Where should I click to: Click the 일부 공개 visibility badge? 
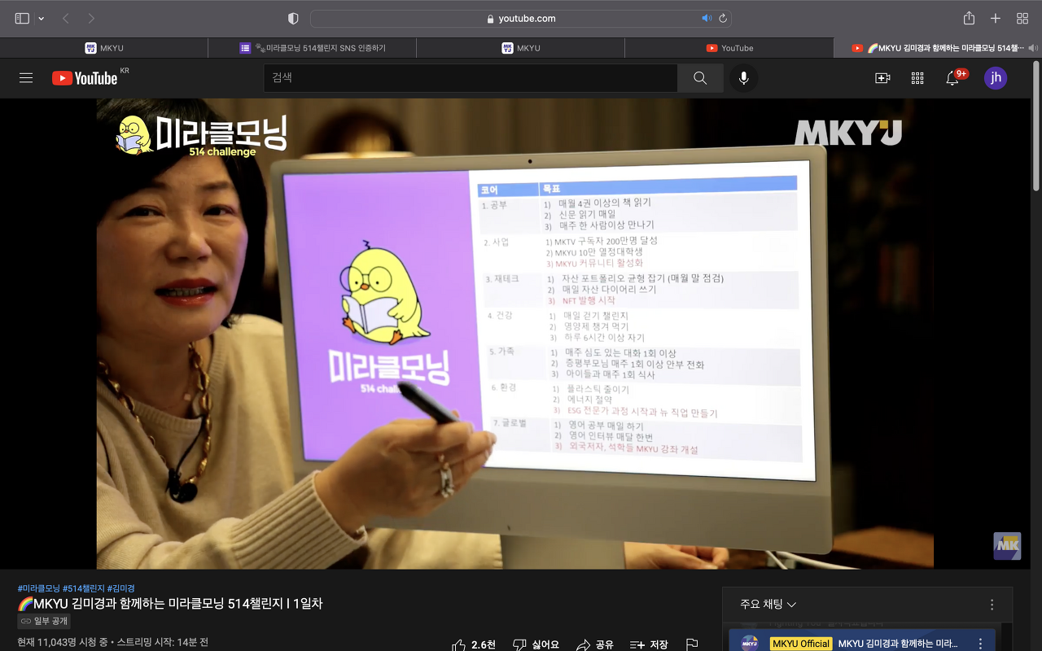pos(44,621)
